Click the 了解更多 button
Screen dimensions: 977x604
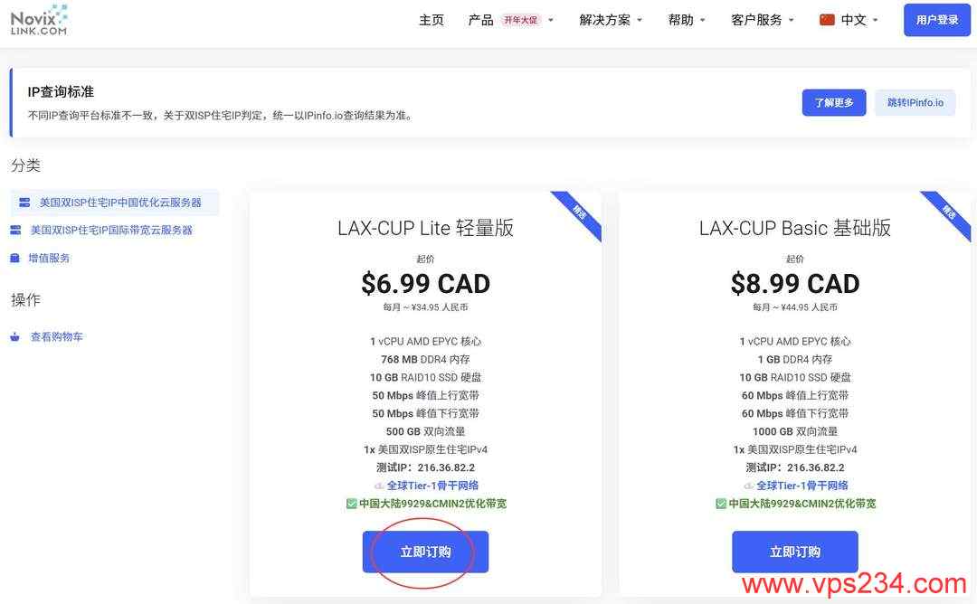834,103
